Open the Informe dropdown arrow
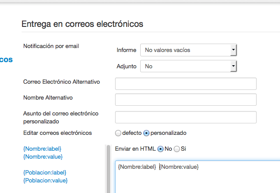This screenshot has width=280, height=193. 233,50
